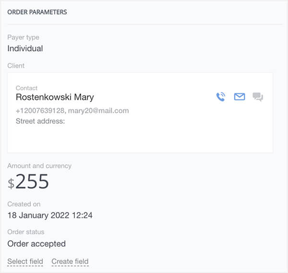Change the Individual payer type value
Image resolution: width=288 pixels, height=273 pixels.
[25, 48]
